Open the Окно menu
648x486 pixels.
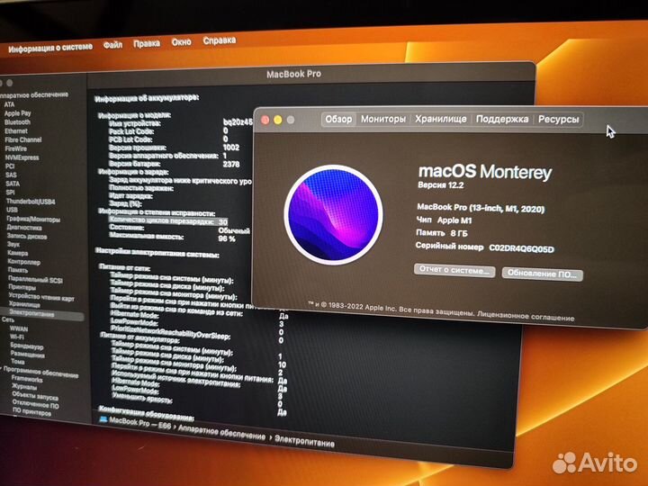(182, 42)
